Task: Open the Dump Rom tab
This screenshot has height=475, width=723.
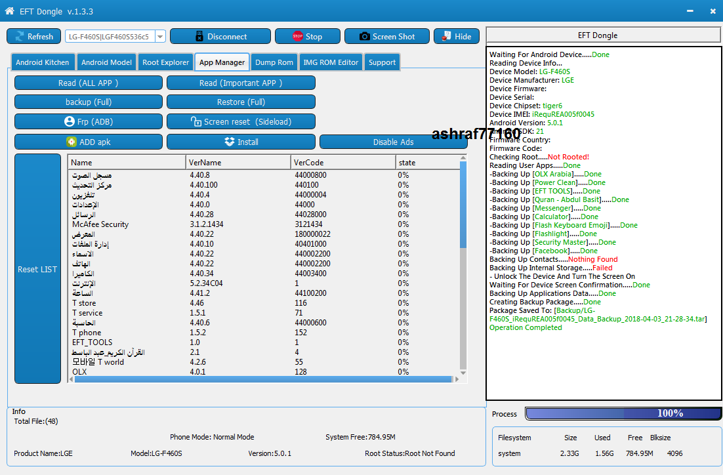Action: click(274, 62)
